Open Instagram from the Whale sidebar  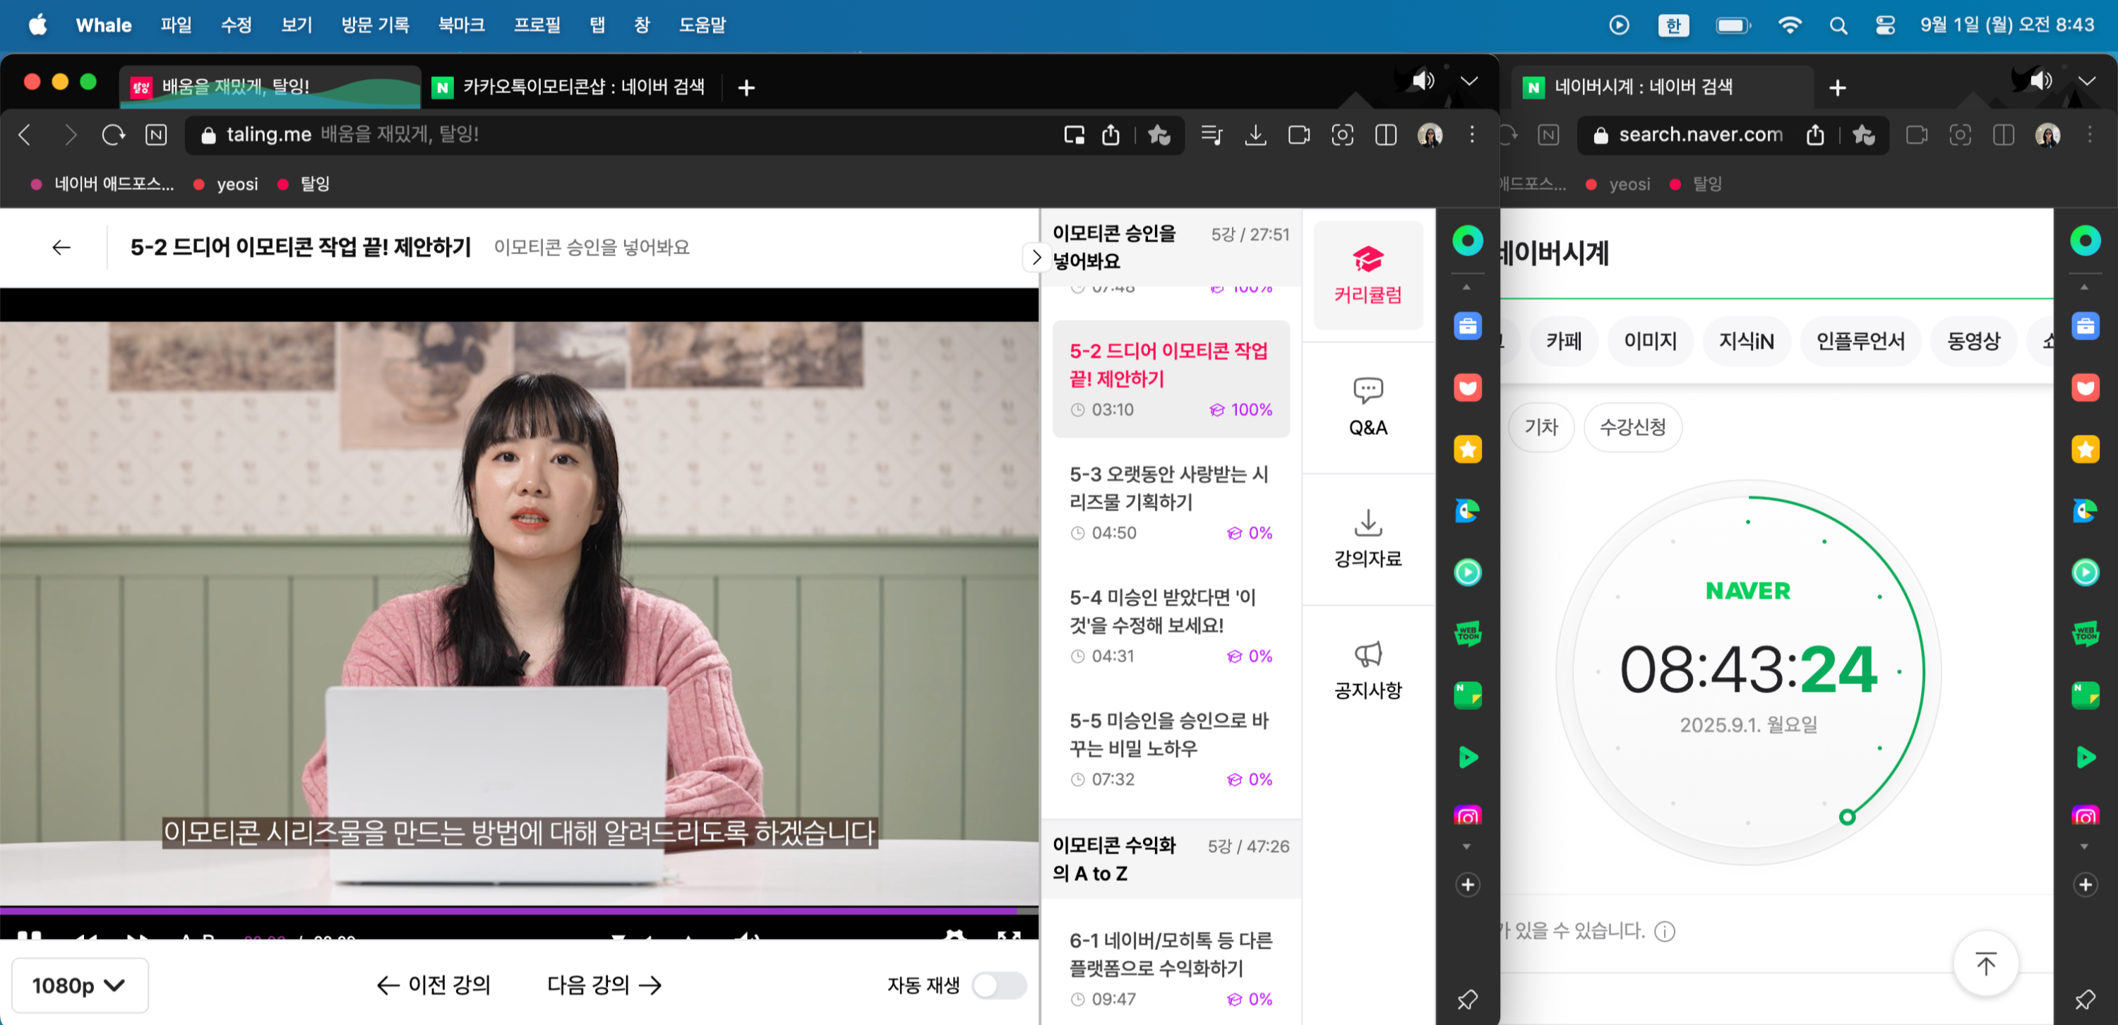(x=1468, y=815)
